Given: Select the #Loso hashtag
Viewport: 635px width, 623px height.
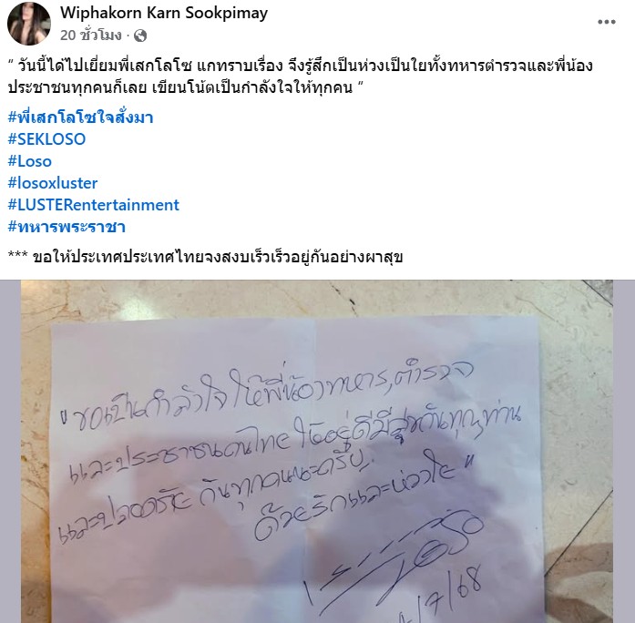Looking at the screenshot, I should click(x=30, y=161).
